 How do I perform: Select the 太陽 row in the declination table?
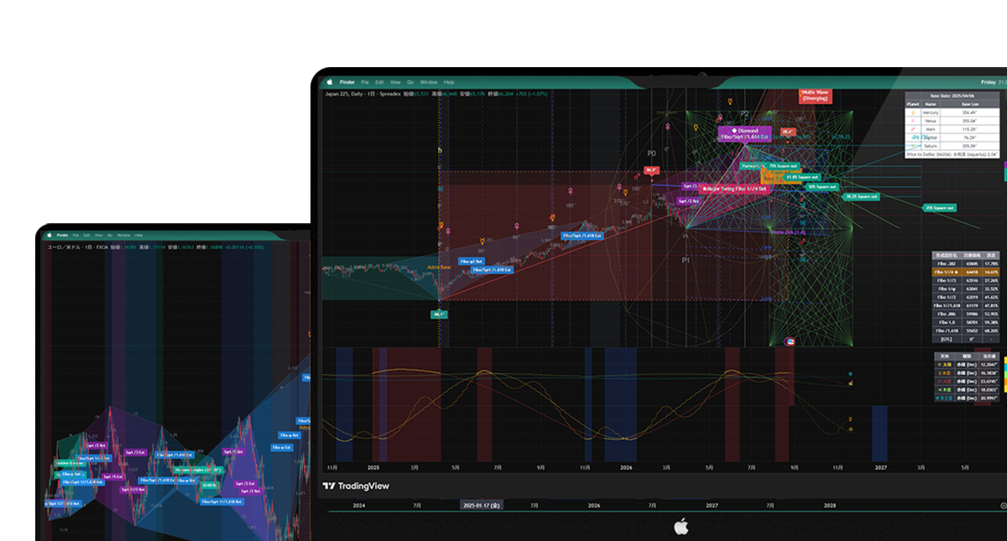coord(968,364)
